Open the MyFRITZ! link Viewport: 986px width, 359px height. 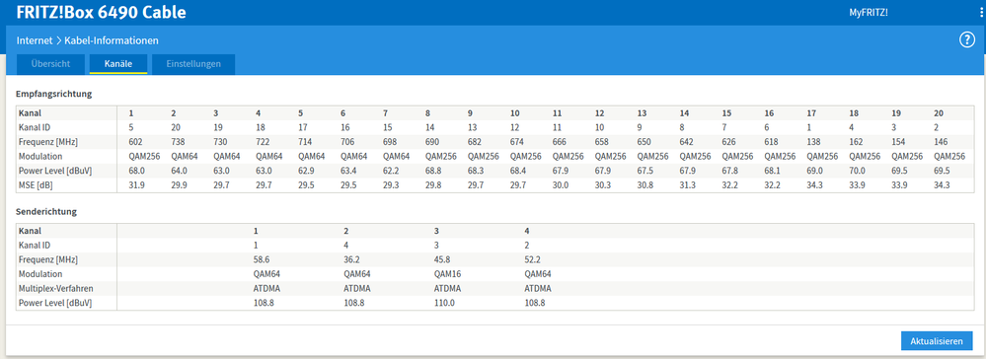point(869,12)
